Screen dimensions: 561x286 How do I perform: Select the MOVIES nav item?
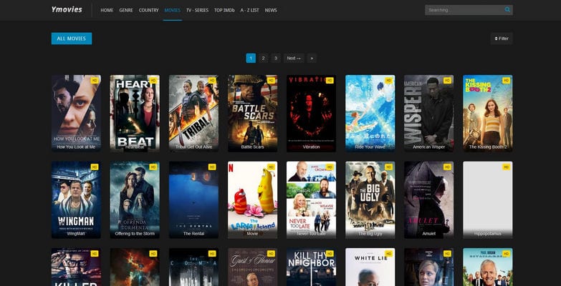173,10
